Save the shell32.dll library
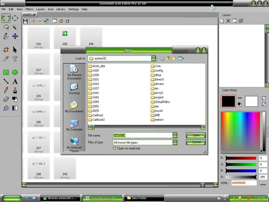This screenshot has height=202, width=269. (25, 21)
